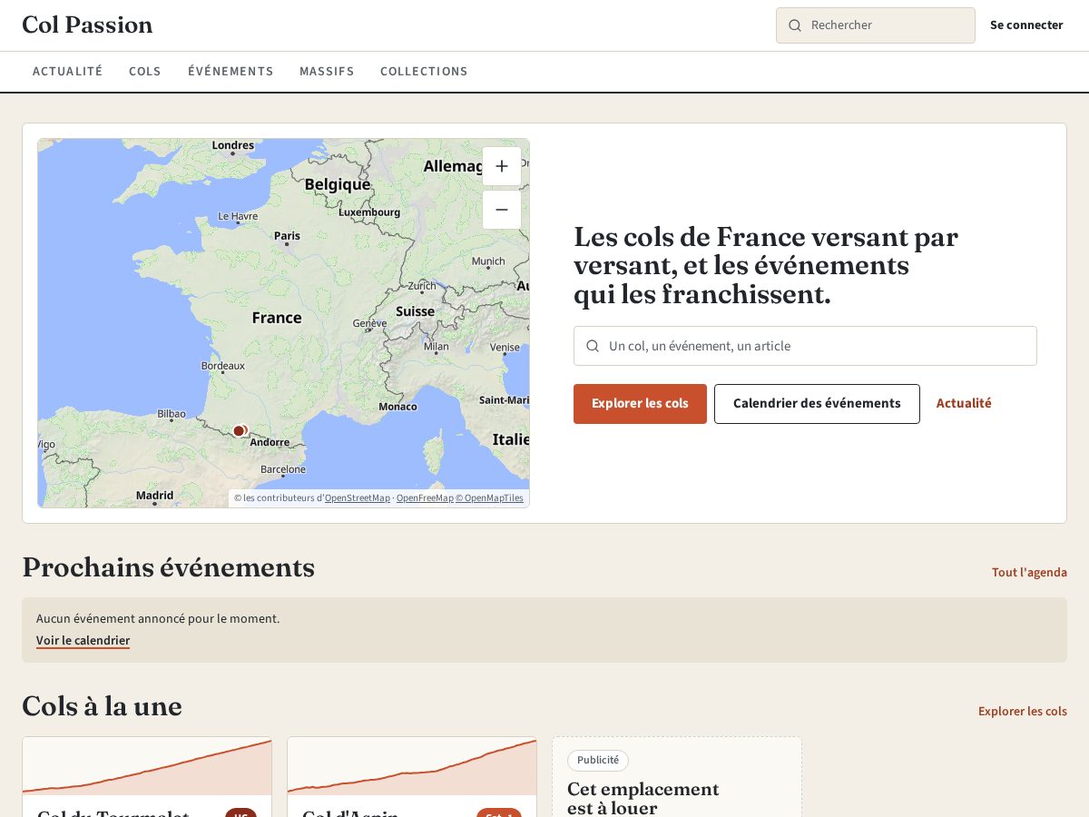Click the Se connecter link

pyautogui.click(x=1026, y=25)
